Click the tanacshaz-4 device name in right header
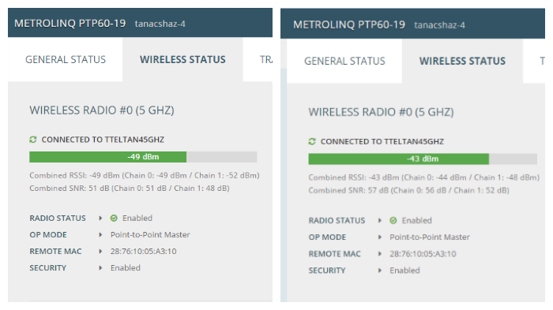The image size is (553, 310). [439, 25]
